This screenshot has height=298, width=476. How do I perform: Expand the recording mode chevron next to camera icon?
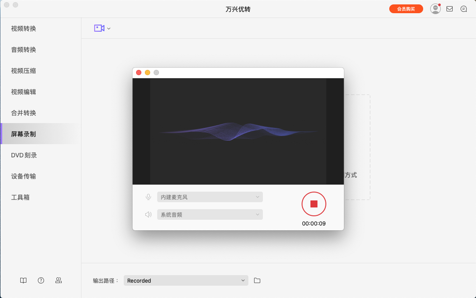108,28
